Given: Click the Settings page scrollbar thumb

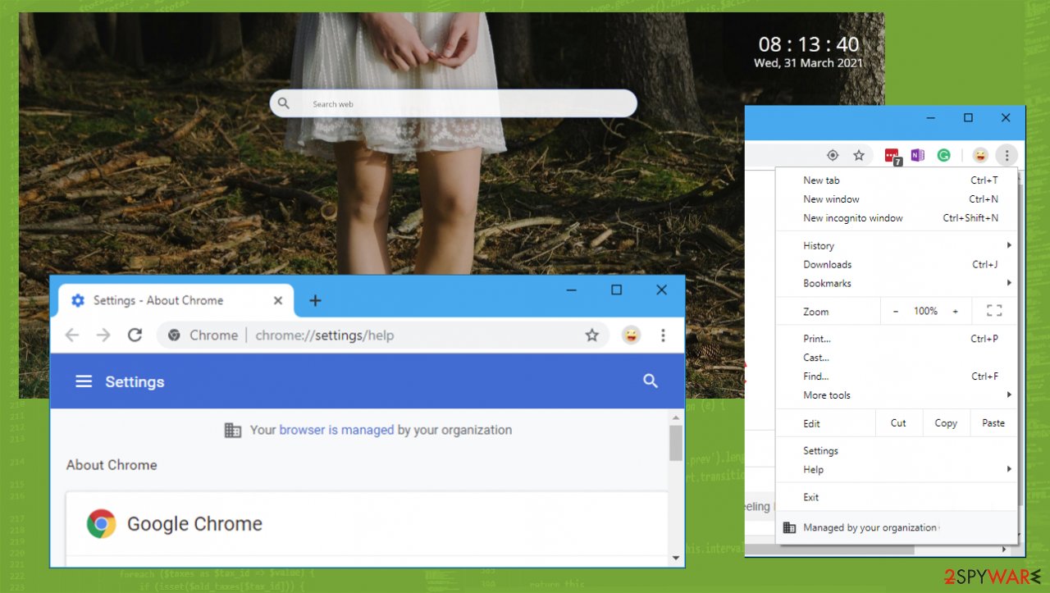Looking at the screenshot, I should click(x=676, y=443).
